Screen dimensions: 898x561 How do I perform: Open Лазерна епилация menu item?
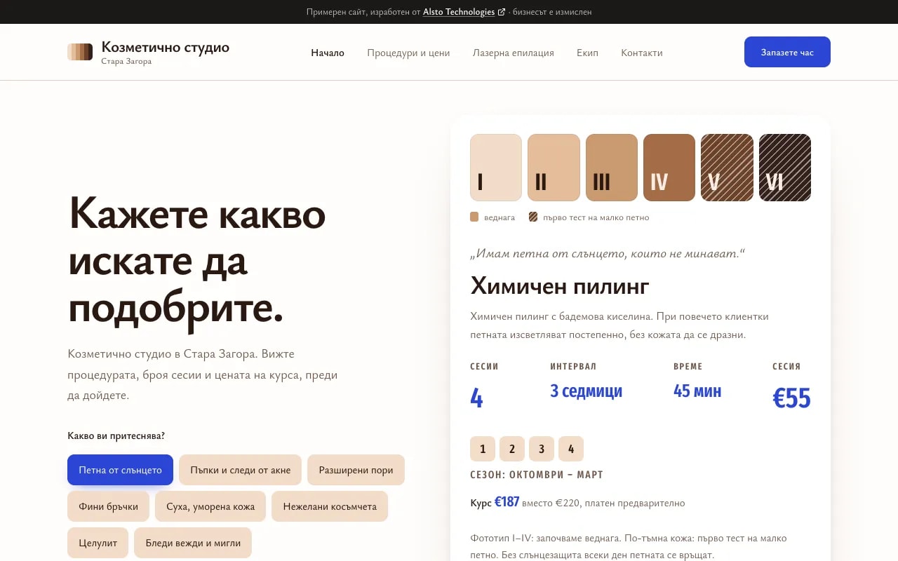pyautogui.click(x=514, y=53)
